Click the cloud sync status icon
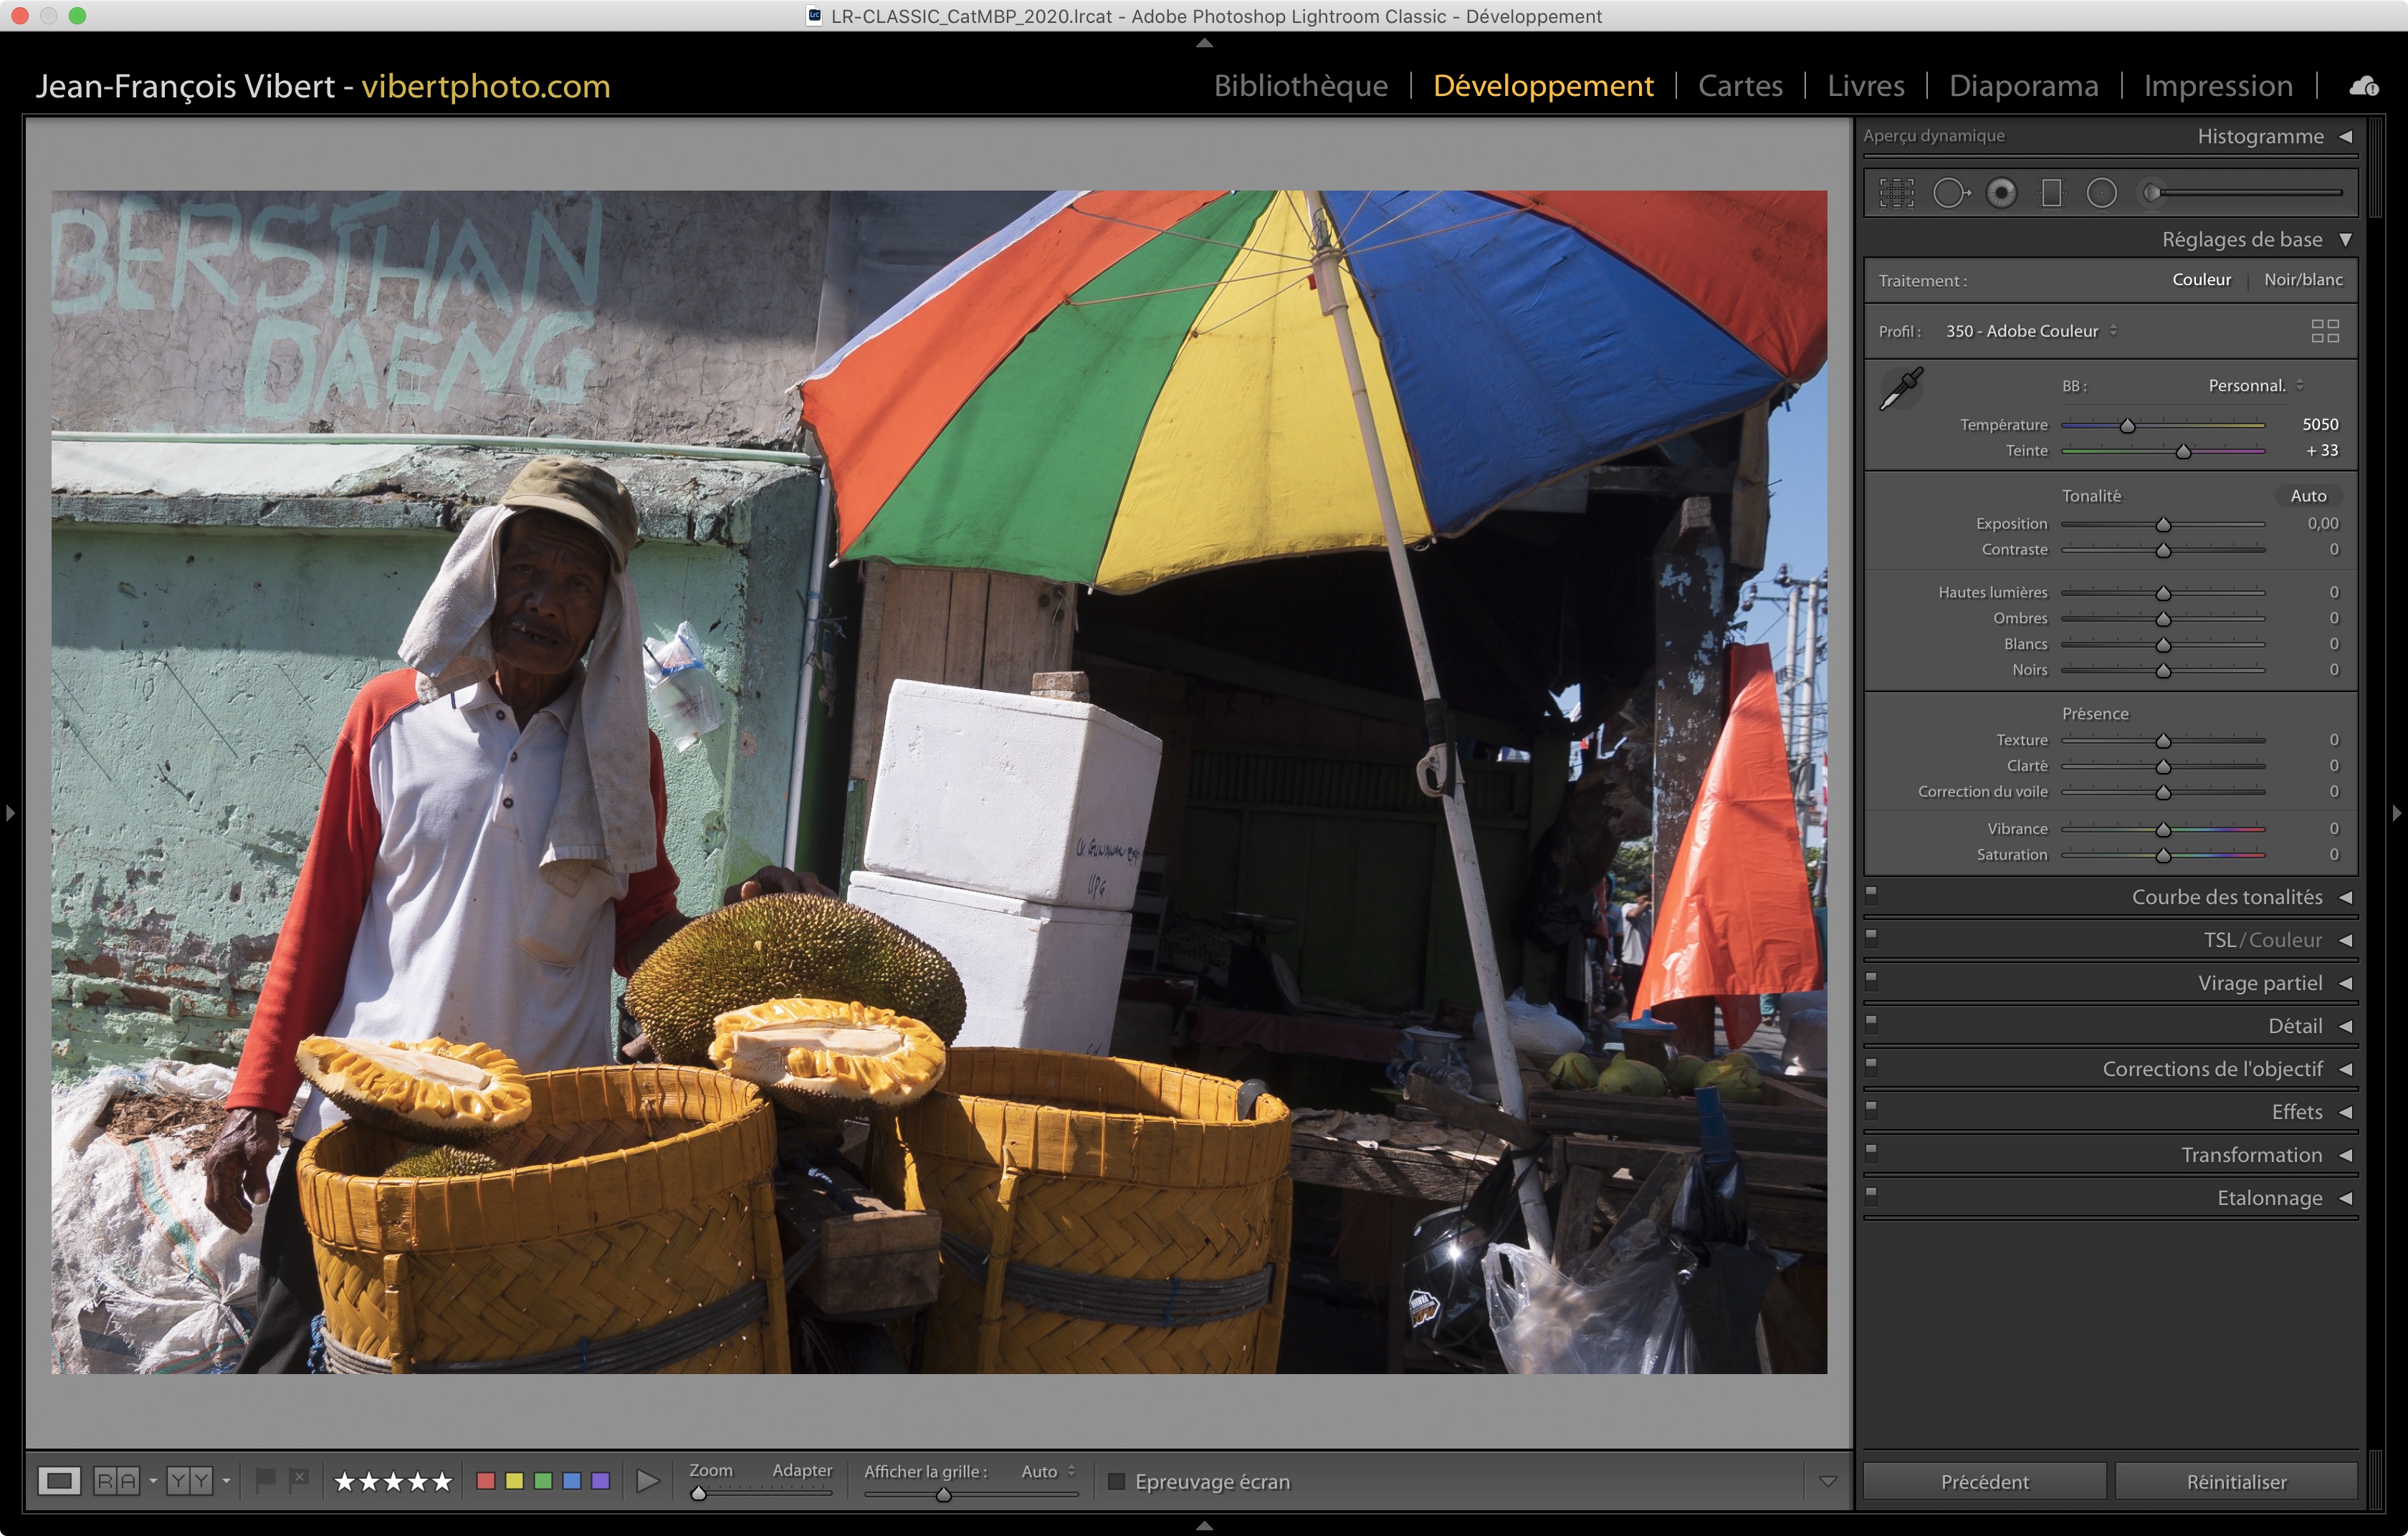Screen dimensions: 2408x1536 click(x=2364, y=87)
